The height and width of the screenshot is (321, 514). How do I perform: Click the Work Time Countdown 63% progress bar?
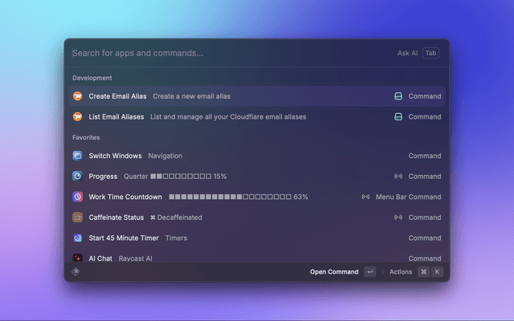click(x=230, y=197)
